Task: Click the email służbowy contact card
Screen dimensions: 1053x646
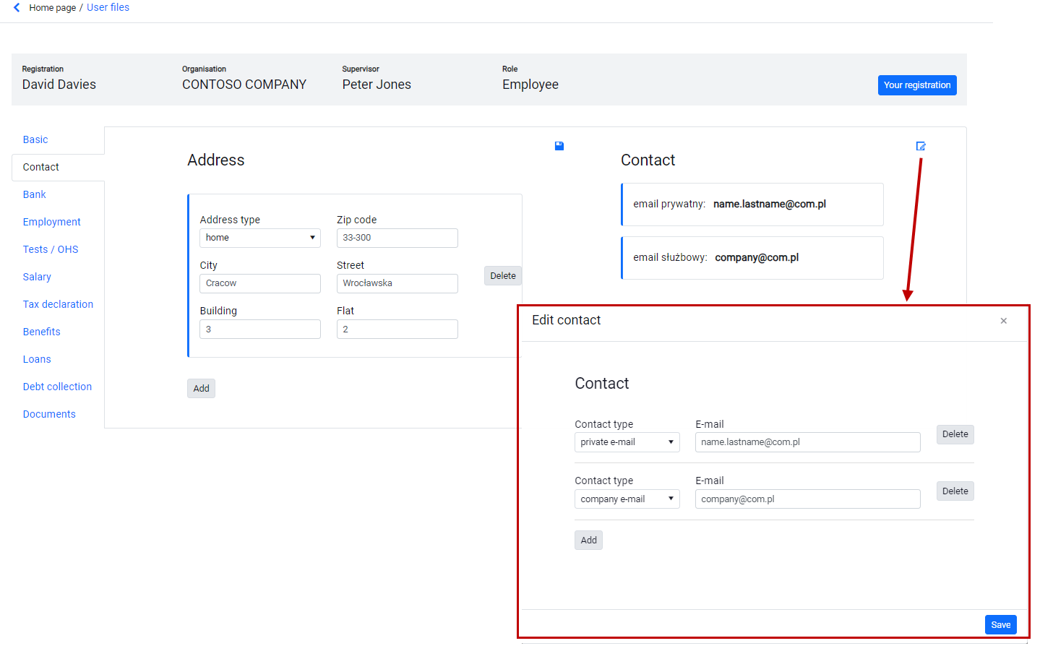Action: point(752,258)
